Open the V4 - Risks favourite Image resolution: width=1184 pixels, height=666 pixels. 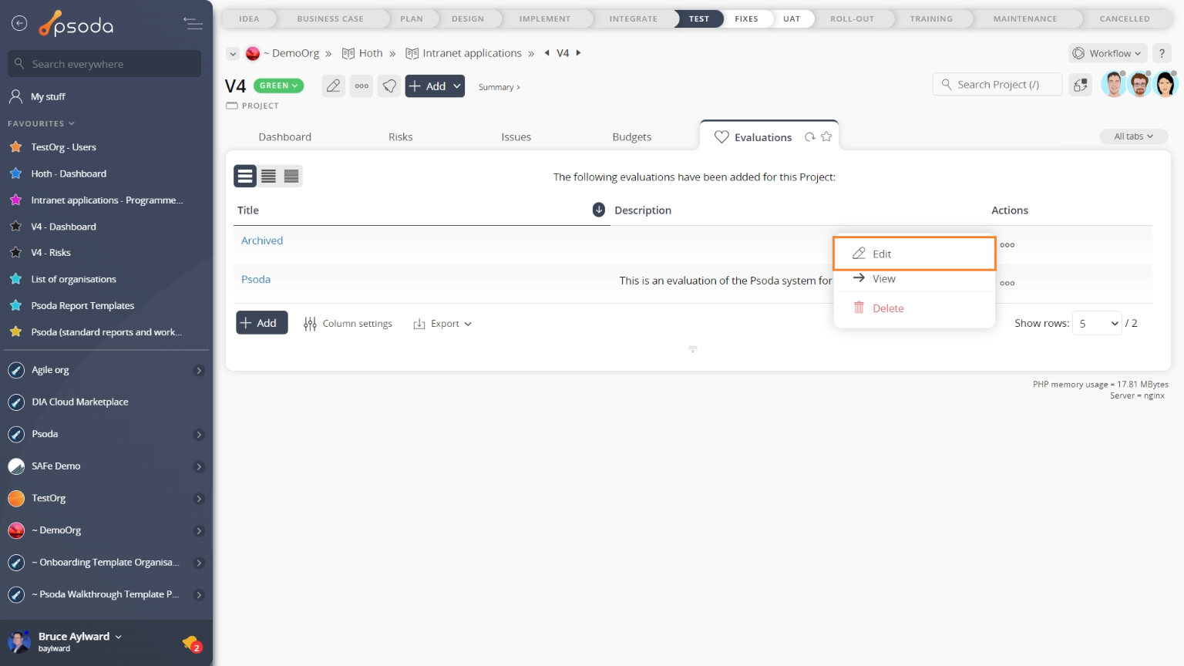51,253
